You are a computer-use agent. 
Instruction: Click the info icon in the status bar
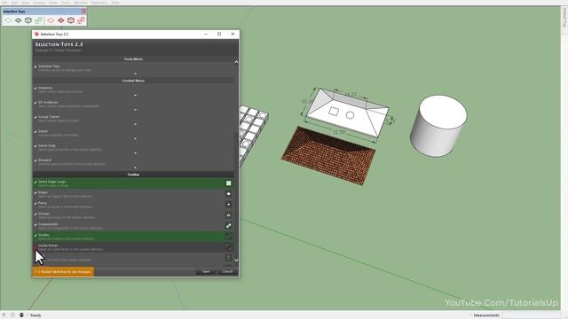[12, 315]
